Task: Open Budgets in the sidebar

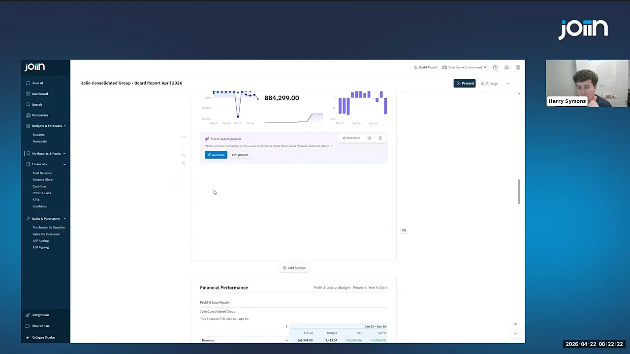Action: 38,135
